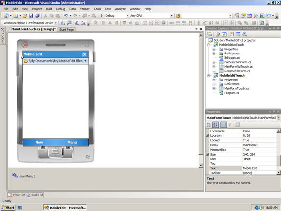Show Properties page button in Properties panel

point(224,125)
